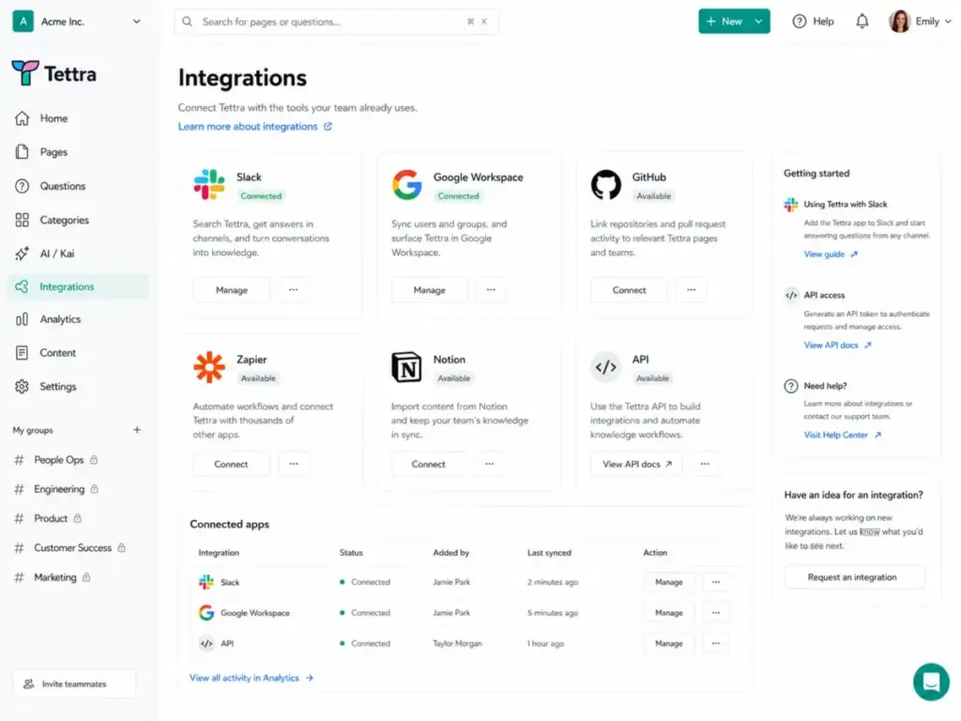Expand the New button dropdown arrow
Viewport: 961px width, 721px height.
point(758,22)
